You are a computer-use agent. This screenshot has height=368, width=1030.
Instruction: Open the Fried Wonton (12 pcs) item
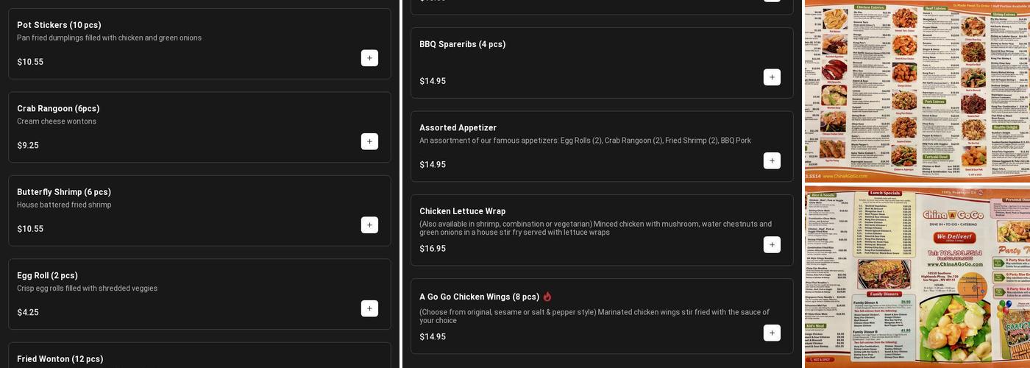pos(60,359)
